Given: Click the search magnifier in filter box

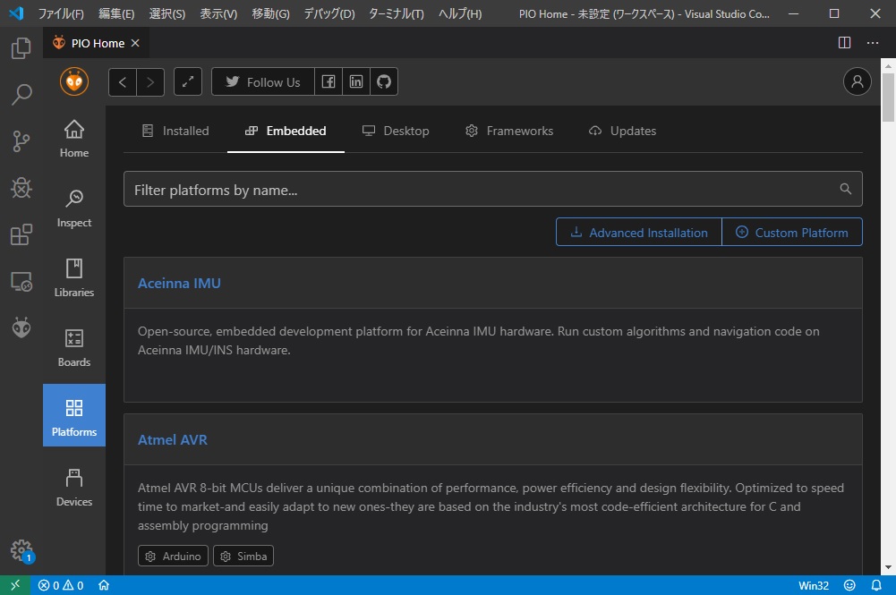Looking at the screenshot, I should [x=846, y=189].
